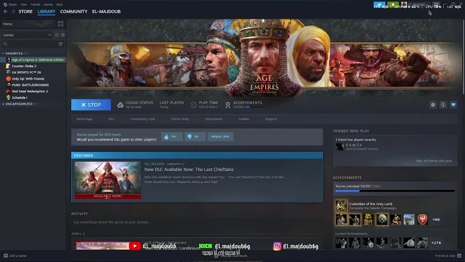The width and height of the screenshot is (465, 262).
Task: Click the achievements progress bar
Action: 395,191
